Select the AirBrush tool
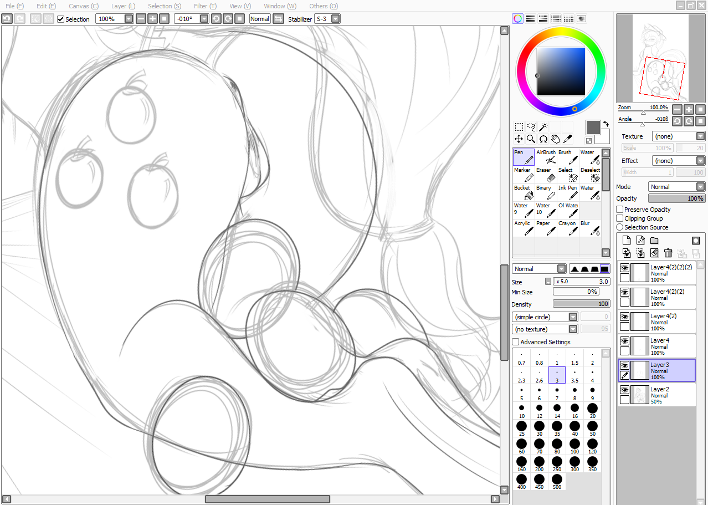 click(x=546, y=157)
